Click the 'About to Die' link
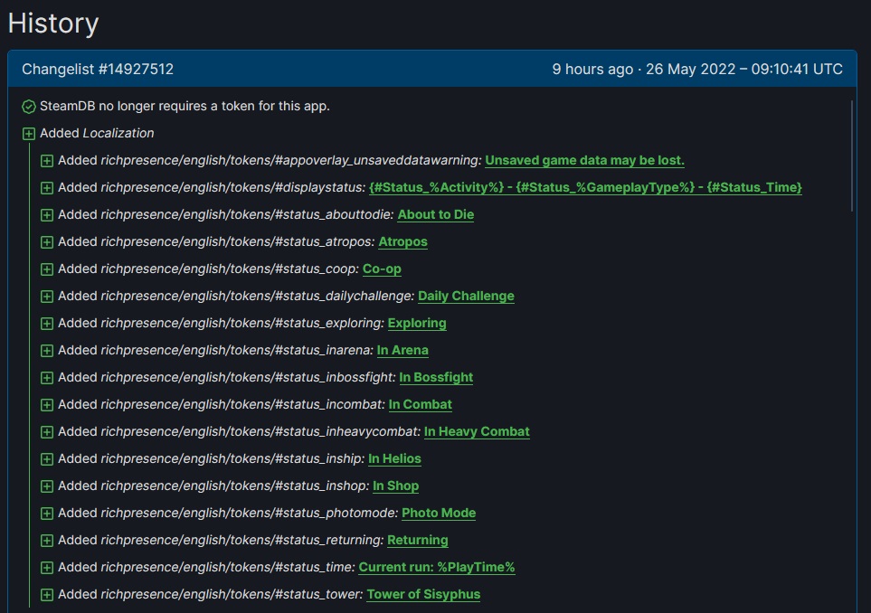871x613 pixels. click(436, 215)
